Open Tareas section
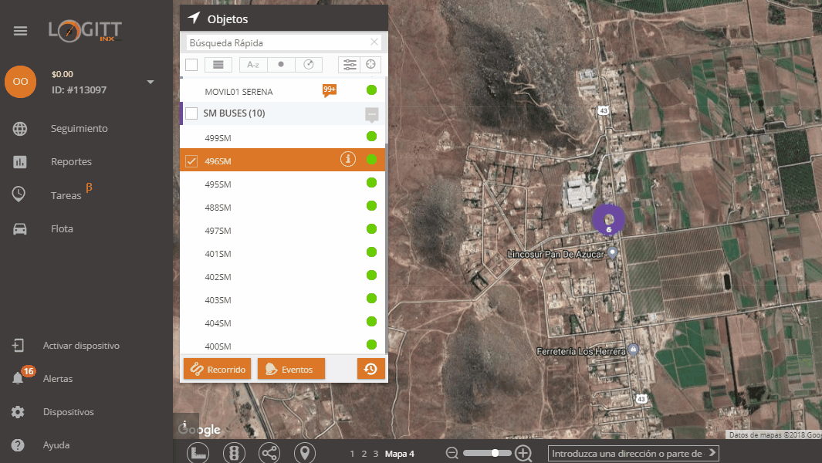 [66, 195]
